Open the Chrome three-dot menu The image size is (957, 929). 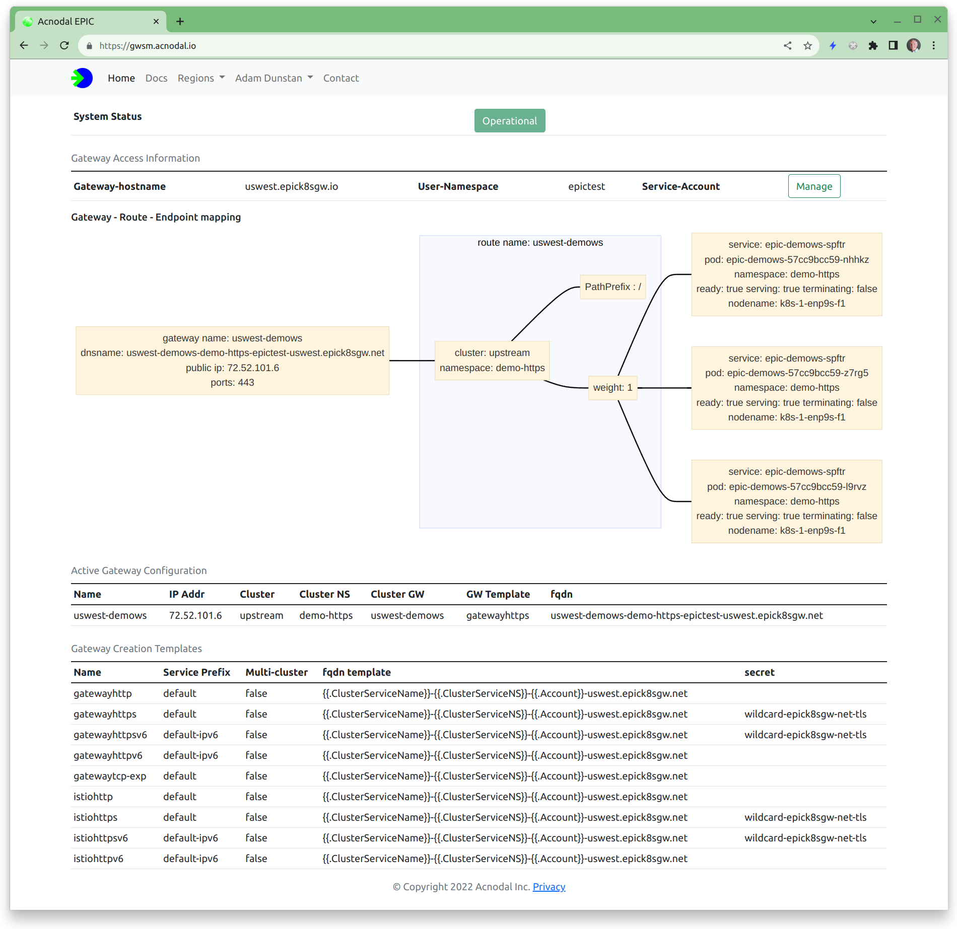[x=934, y=46]
